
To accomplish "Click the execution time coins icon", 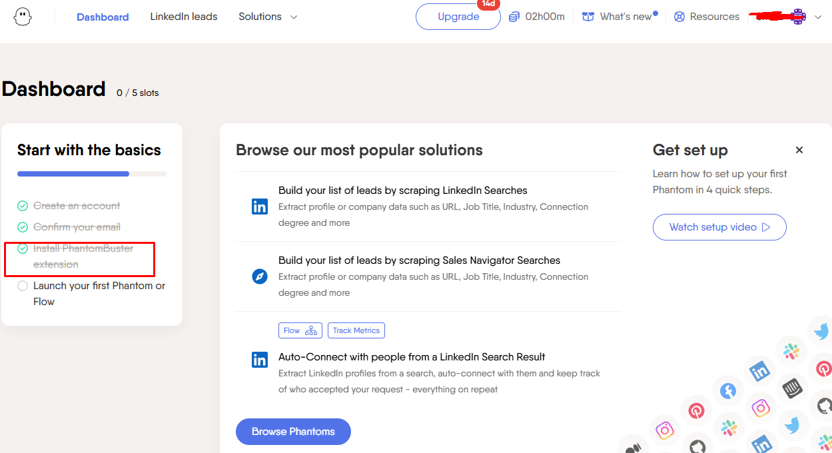I will point(514,17).
